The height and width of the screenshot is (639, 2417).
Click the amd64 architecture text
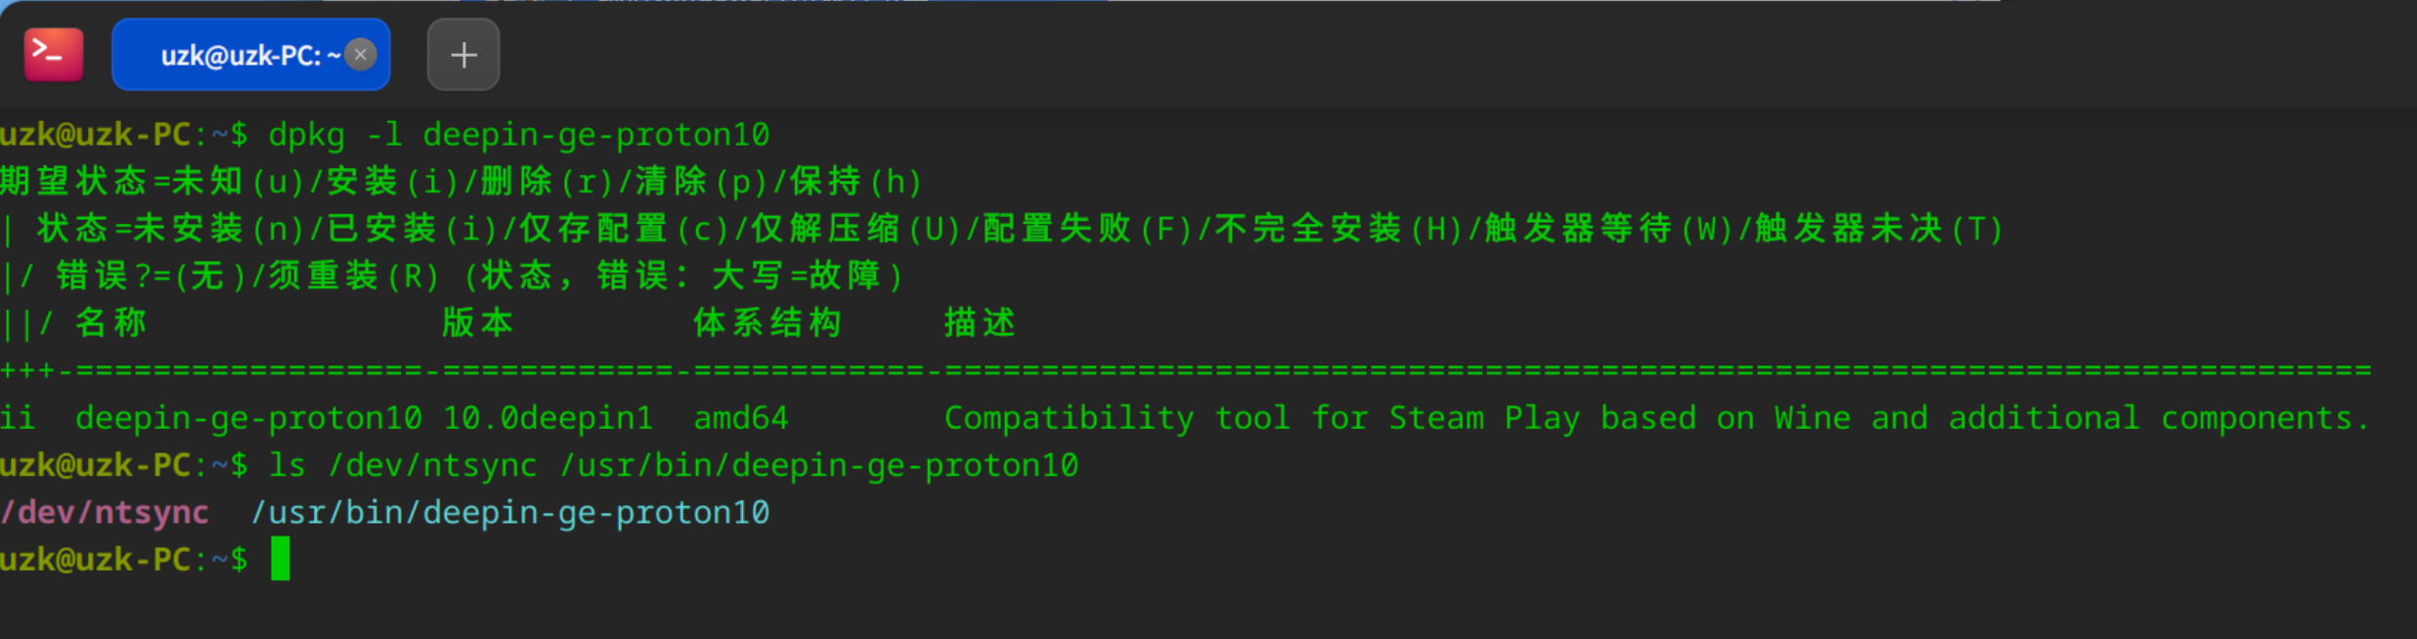coord(741,418)
